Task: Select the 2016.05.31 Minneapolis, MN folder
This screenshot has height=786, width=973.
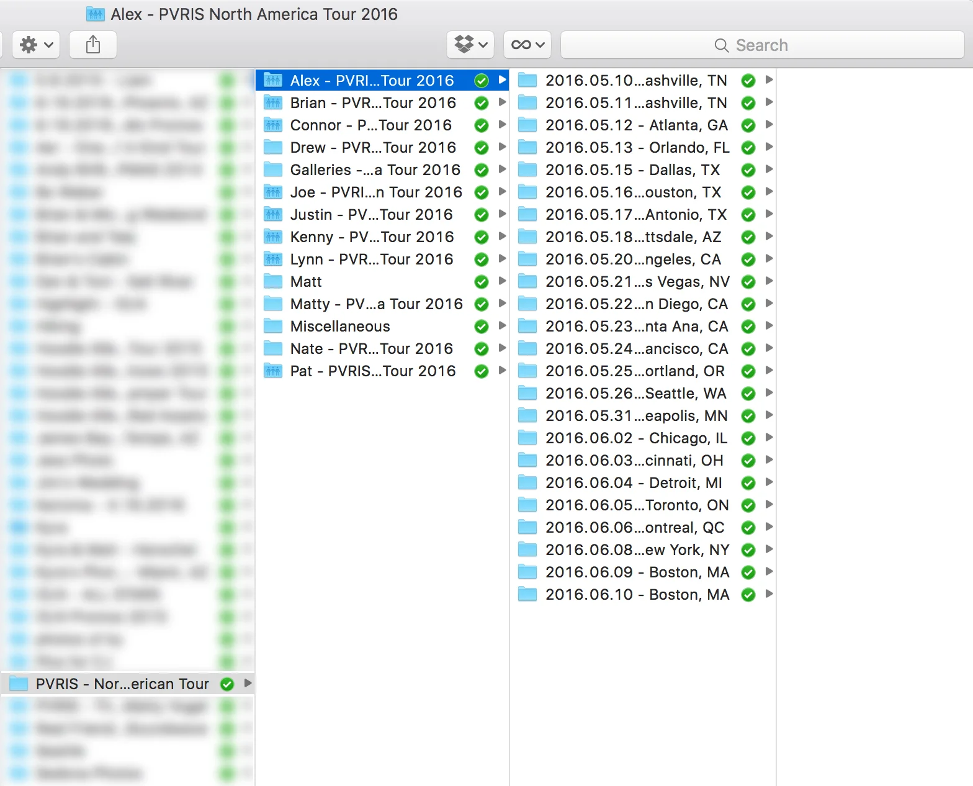Action: click(x=643, y=415)
